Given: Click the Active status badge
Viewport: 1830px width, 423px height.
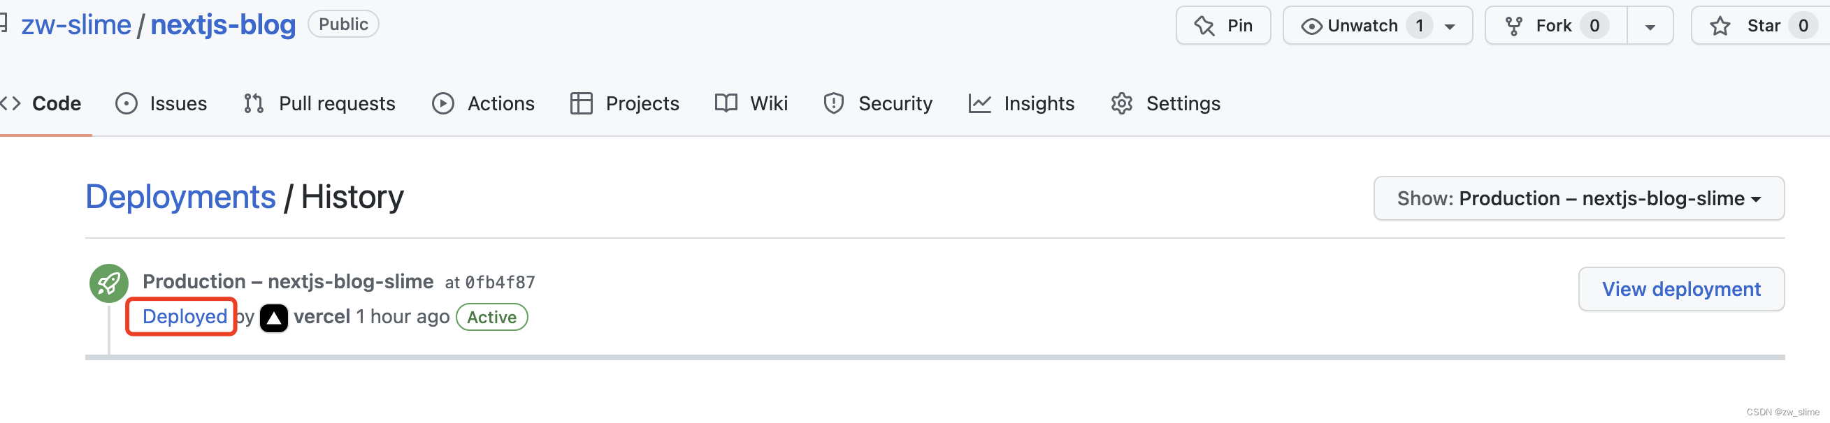Looking at the screenshot, I should [x=491, y=317].
